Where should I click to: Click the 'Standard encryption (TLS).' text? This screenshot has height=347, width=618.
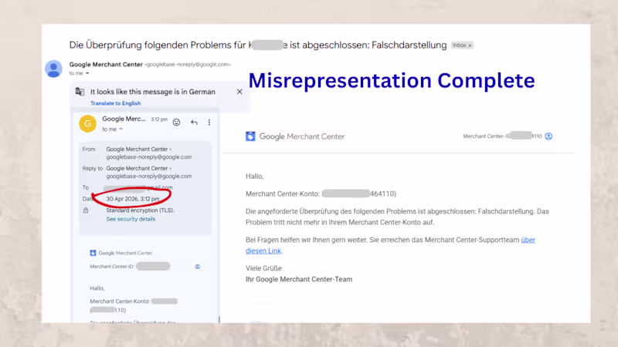pos(140,210)
